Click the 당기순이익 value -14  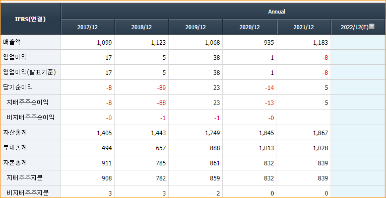(x=269, y=88)
